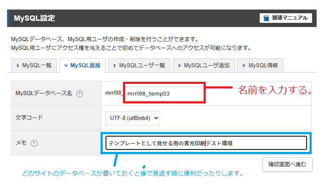
Task: Click the book icon beside 関連マニュアル
Action: pos(266,18)
